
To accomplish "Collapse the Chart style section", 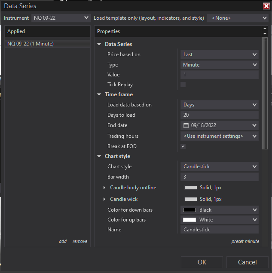I will click(99, 156).
